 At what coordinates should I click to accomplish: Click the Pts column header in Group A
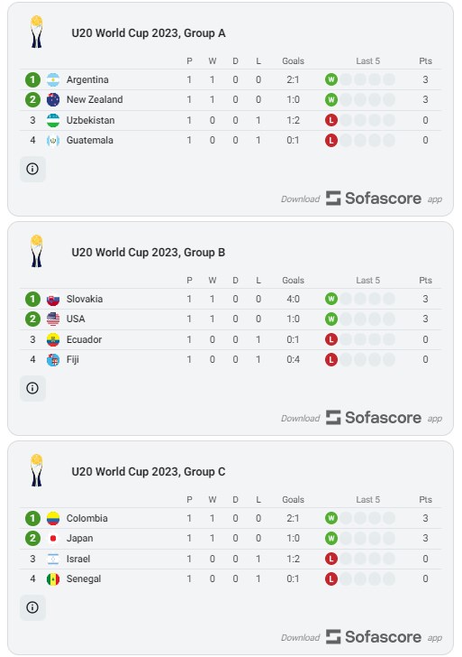426,61
